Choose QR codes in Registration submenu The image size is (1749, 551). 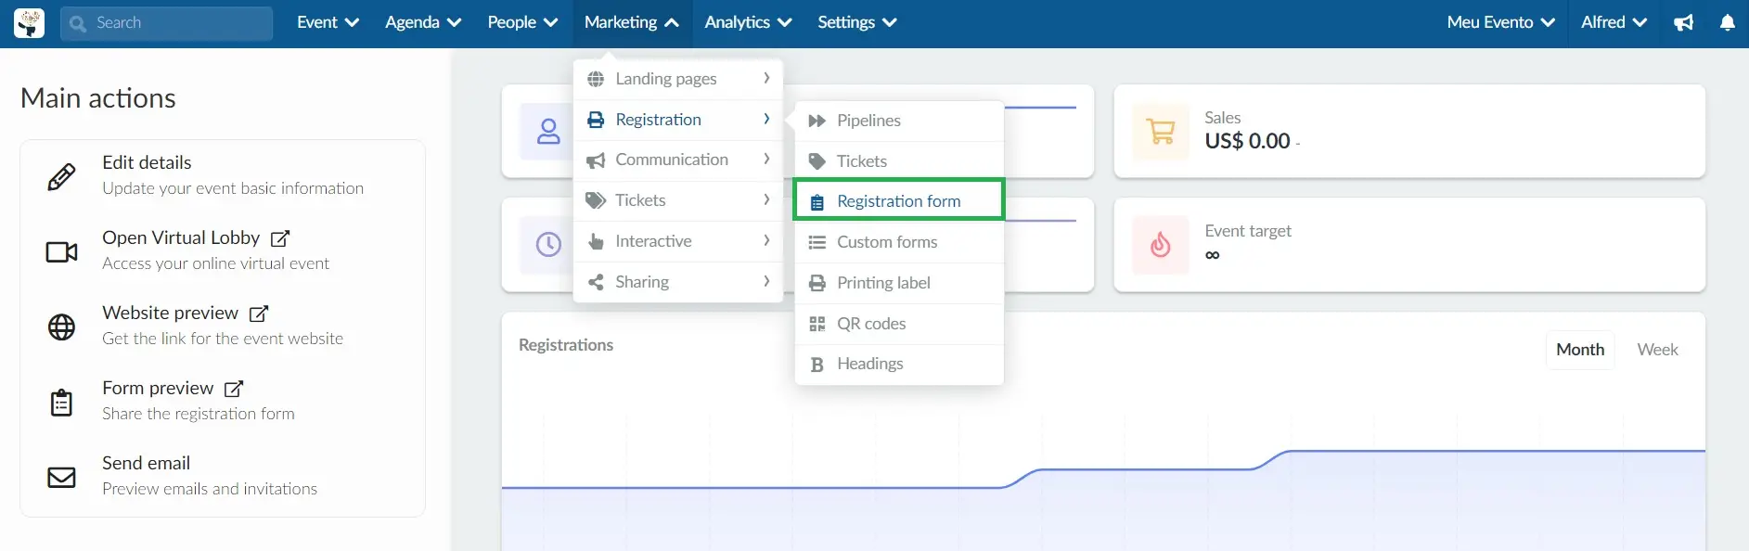coord(899,324)
